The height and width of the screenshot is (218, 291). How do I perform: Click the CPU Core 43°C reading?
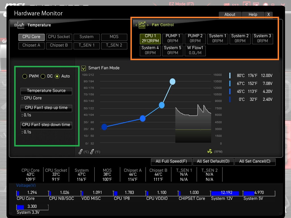click(x=30, y=175)
